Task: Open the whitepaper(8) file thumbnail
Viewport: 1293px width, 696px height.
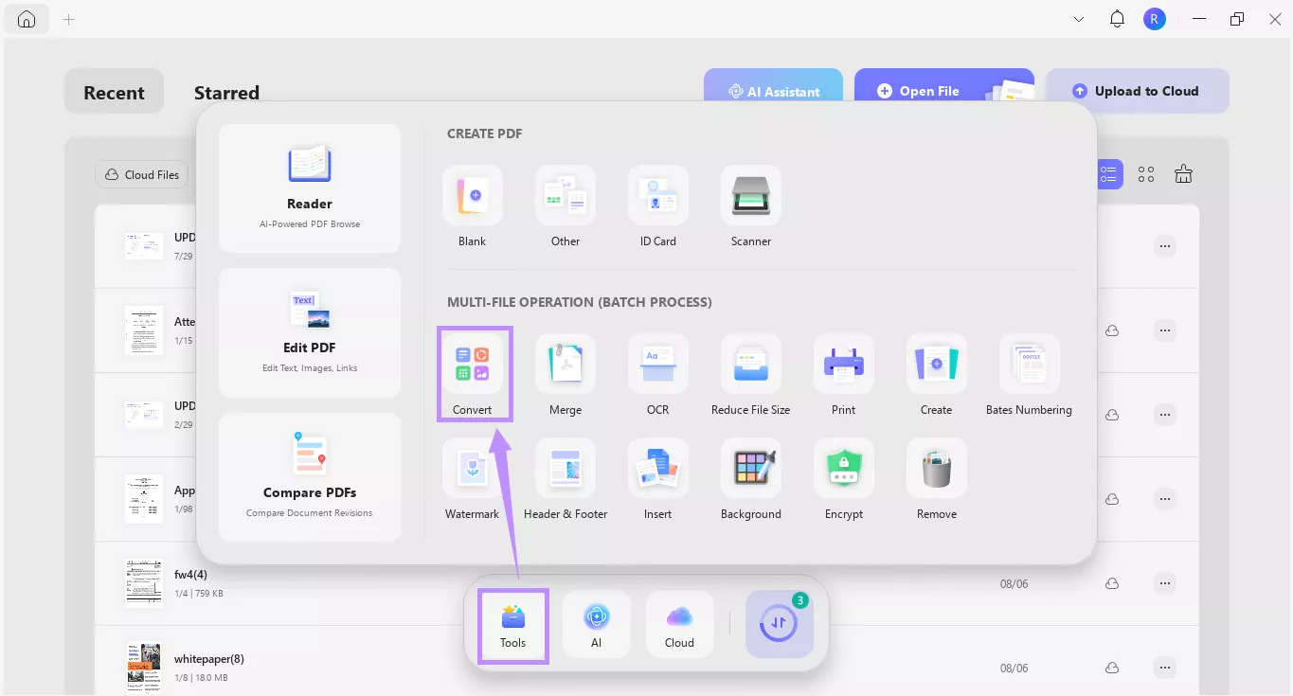Action: (x=143, y=667)
